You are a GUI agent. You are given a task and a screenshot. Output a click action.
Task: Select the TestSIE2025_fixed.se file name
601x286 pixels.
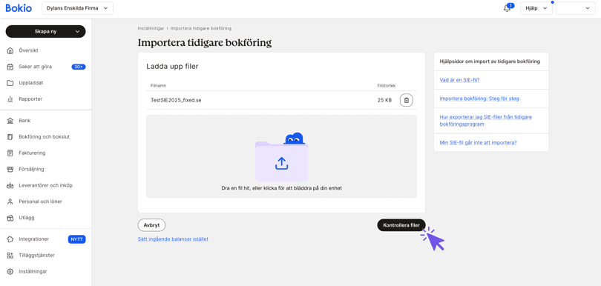point(176,100)
